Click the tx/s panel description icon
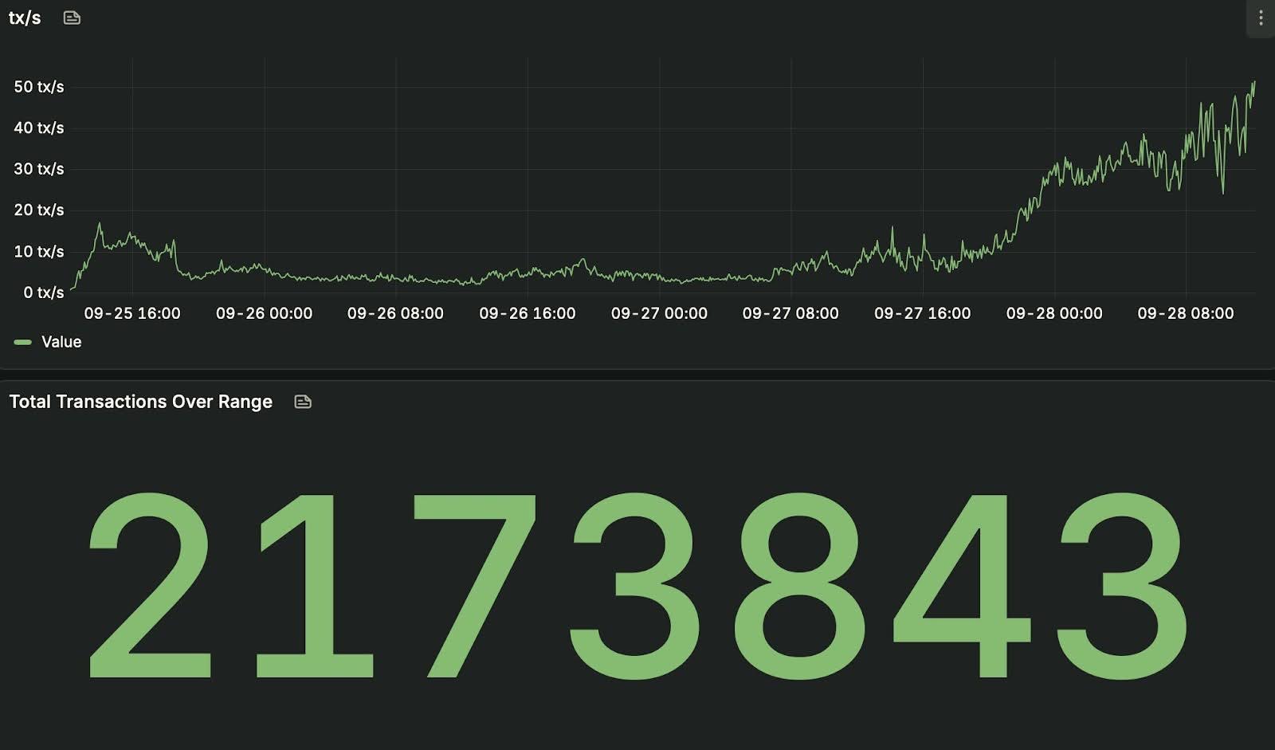 pyautogui.click(x=72, y=18)
